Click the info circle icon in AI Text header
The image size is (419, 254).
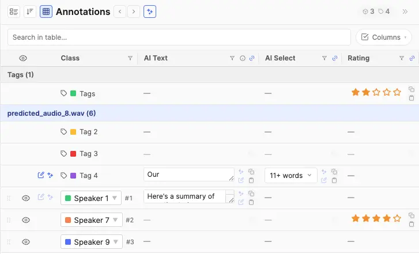pos(243,58)
